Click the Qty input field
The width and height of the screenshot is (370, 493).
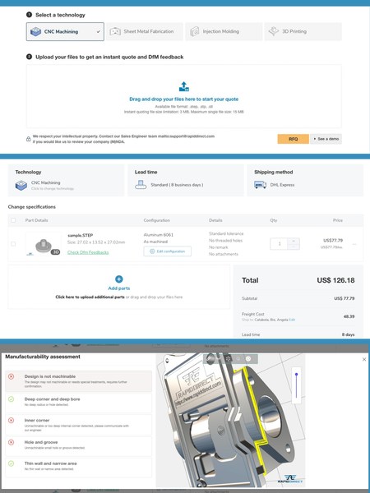[279, 244]
